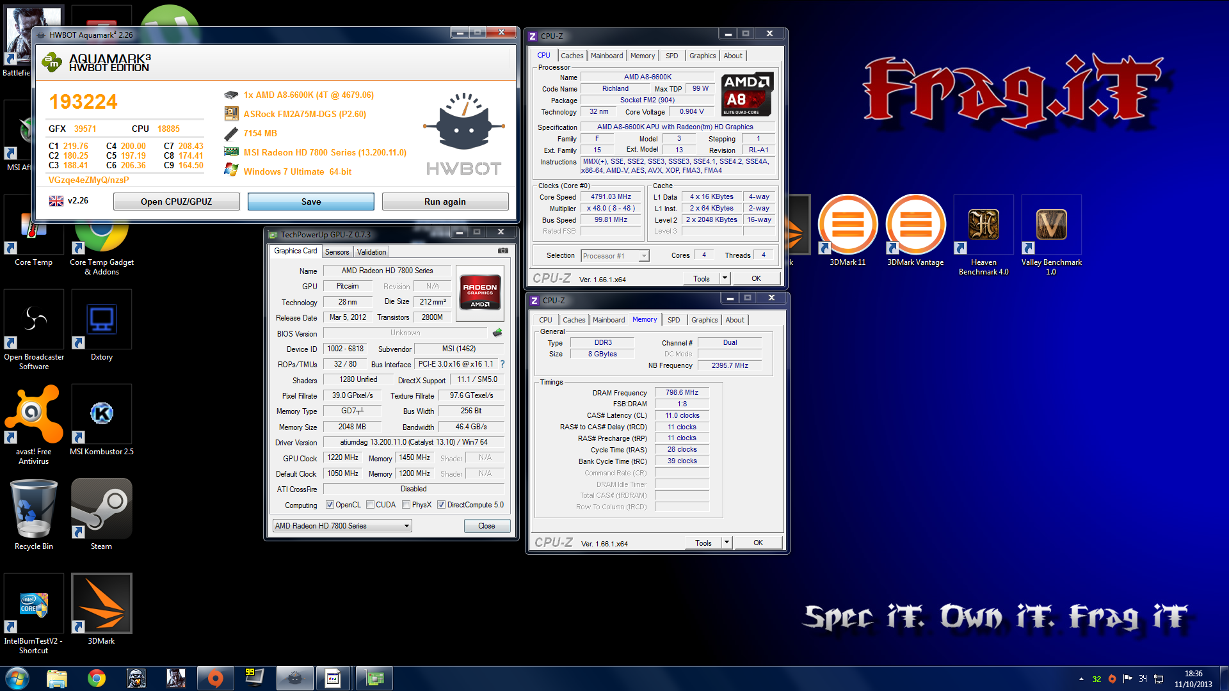Open Tools dropdown arrow in lower CPU-Z
Image resolution: width=1229 pixels, height=691 pixels.
point(727,543)
